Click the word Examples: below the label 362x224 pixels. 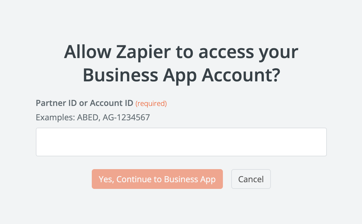pyautogui.click(x=55, y=117)
